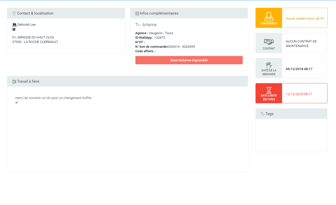336x205 pixels.
Task: Click the people icon beside Deborah Lee
Action: point(14,25)
